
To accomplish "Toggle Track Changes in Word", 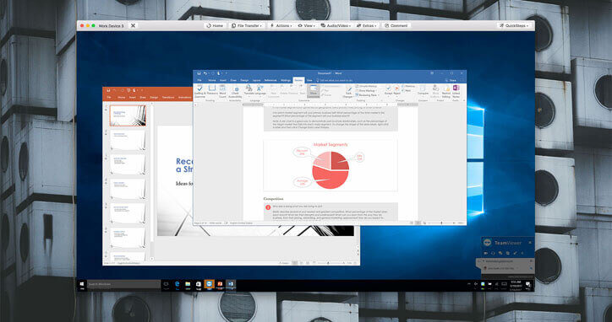I will click(348, 91).
